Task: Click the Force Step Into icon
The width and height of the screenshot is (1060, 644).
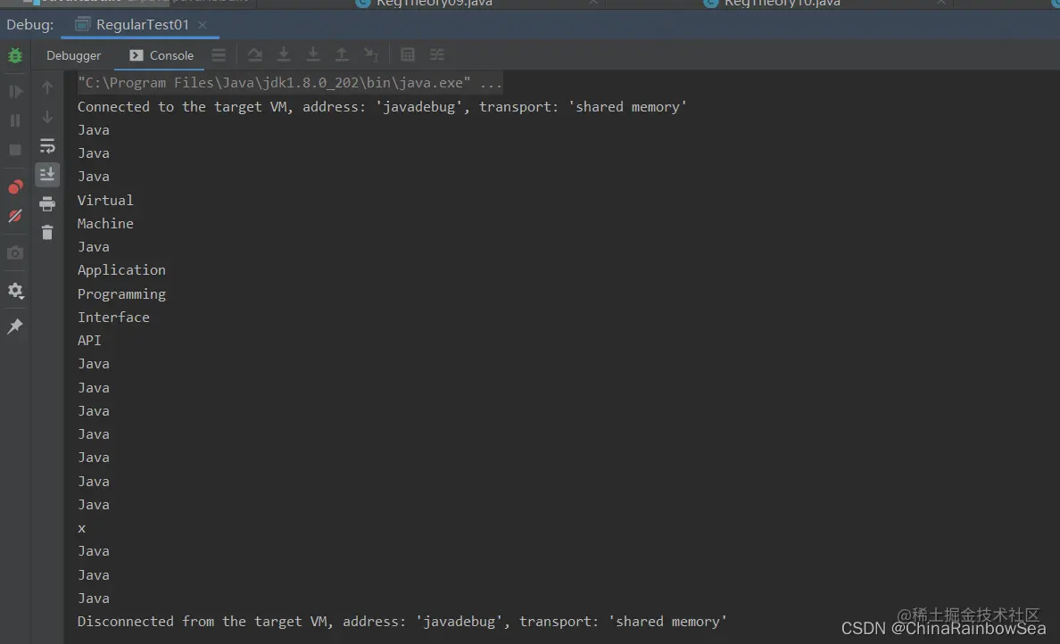Action: (x=313, y=54)
